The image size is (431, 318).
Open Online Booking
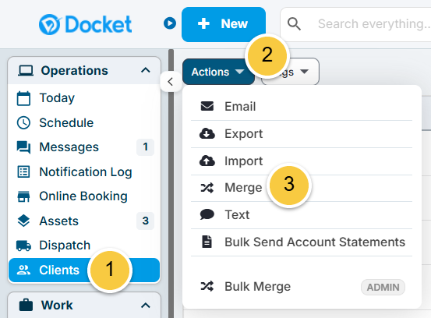[x=83, y=196]
